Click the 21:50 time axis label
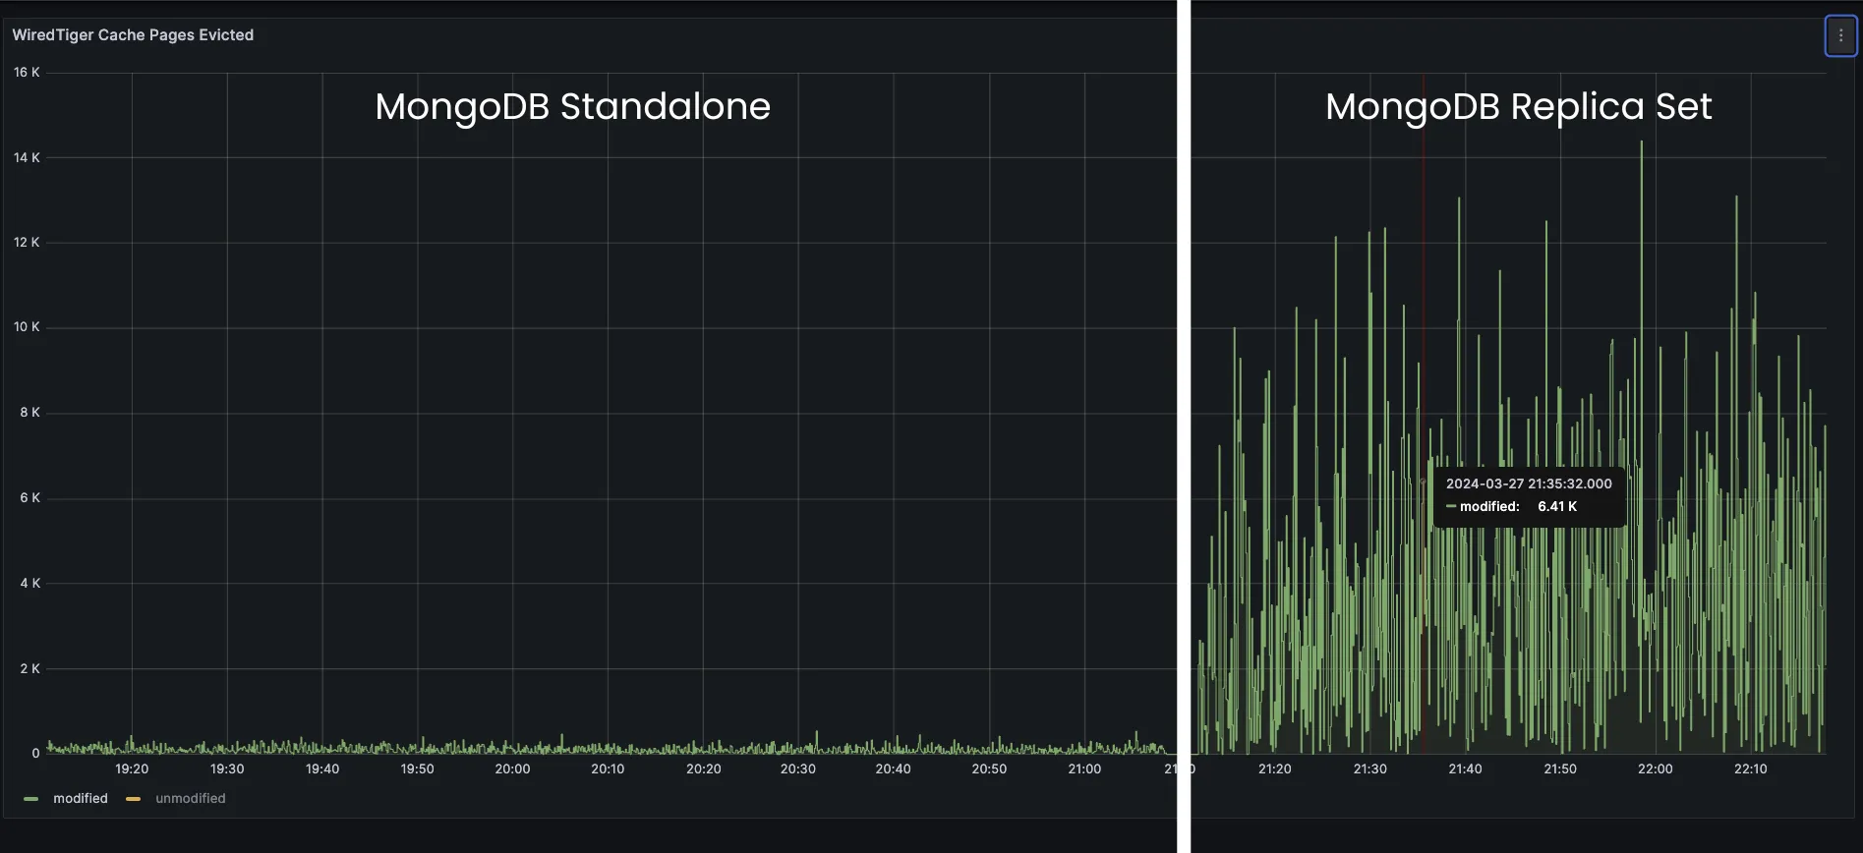This screenshot has width=1863, height=853. tap(1560, 768)
